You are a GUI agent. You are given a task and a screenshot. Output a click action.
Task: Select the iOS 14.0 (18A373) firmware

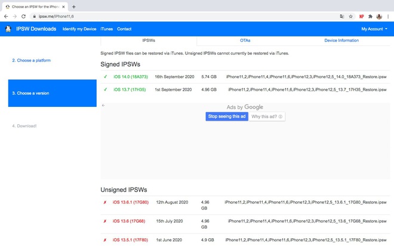coord(131,76)
